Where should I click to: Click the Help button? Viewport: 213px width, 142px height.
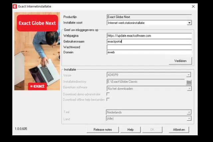tap(130, 130)
